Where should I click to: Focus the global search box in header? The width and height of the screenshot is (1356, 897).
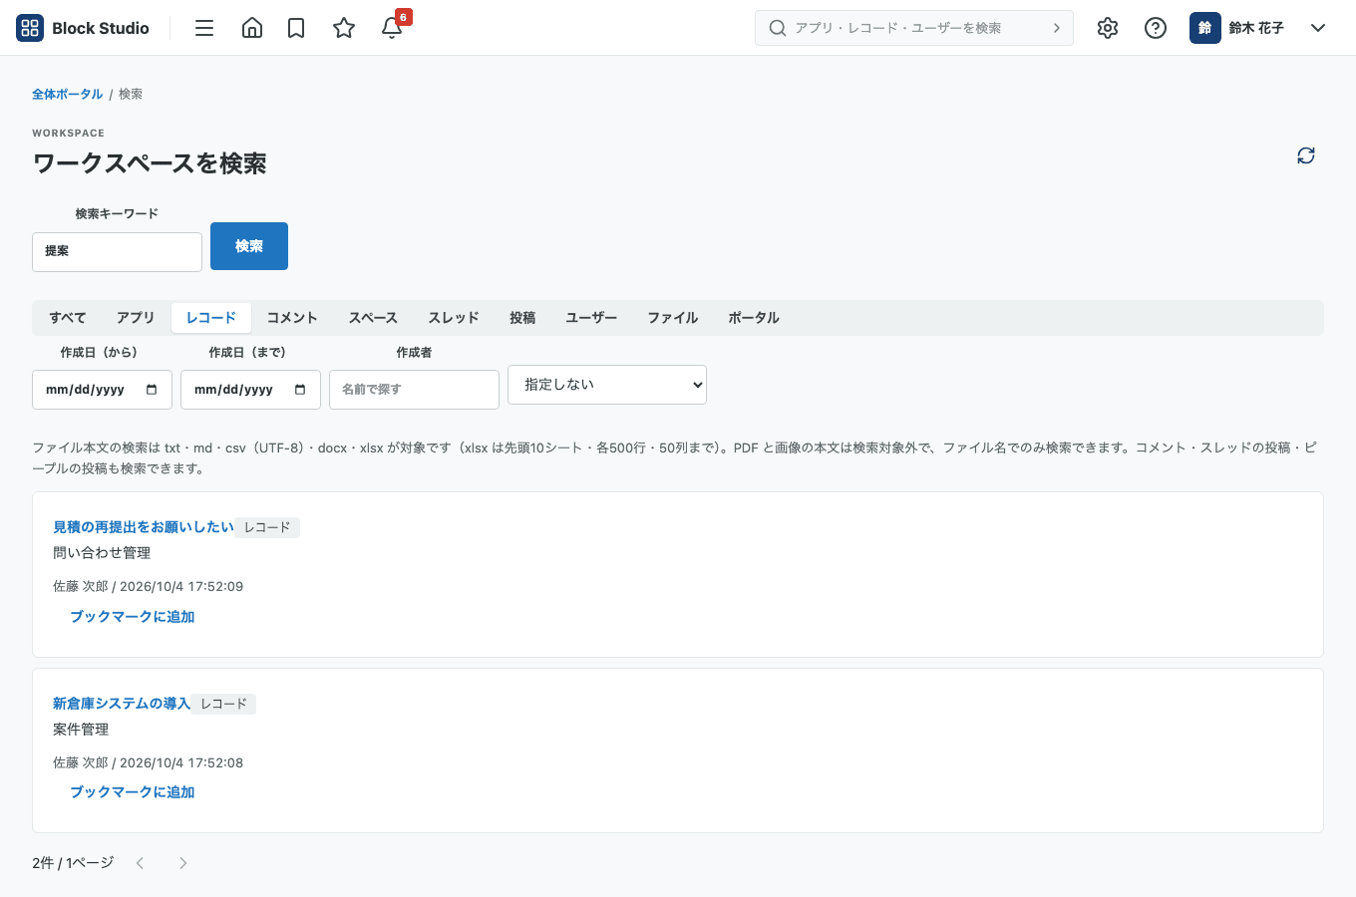click(914, 28)
